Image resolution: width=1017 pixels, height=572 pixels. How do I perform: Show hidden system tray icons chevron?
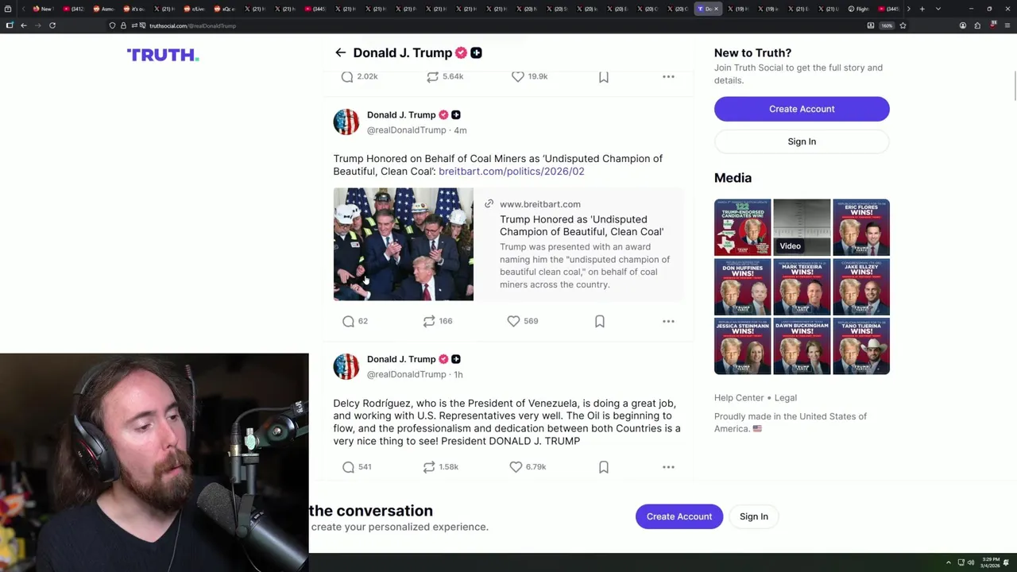[948, 562]
